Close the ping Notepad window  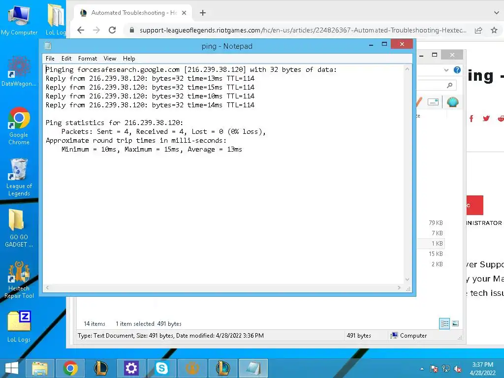click(402, 44)
